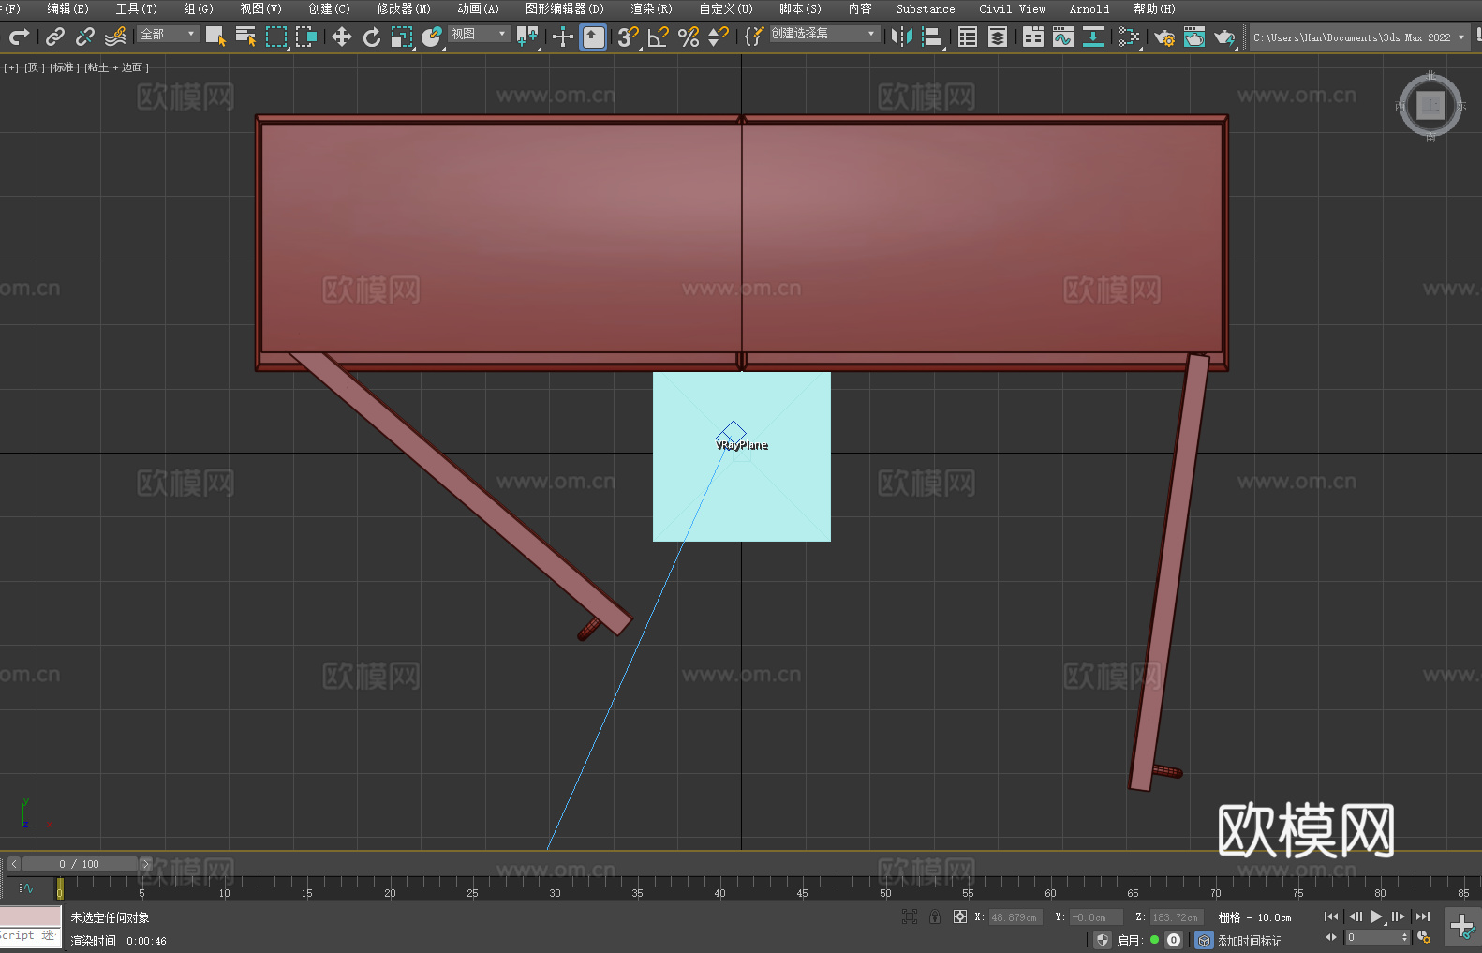
Task: Click the Isolate Selection toggle icon
Action: 910,916
